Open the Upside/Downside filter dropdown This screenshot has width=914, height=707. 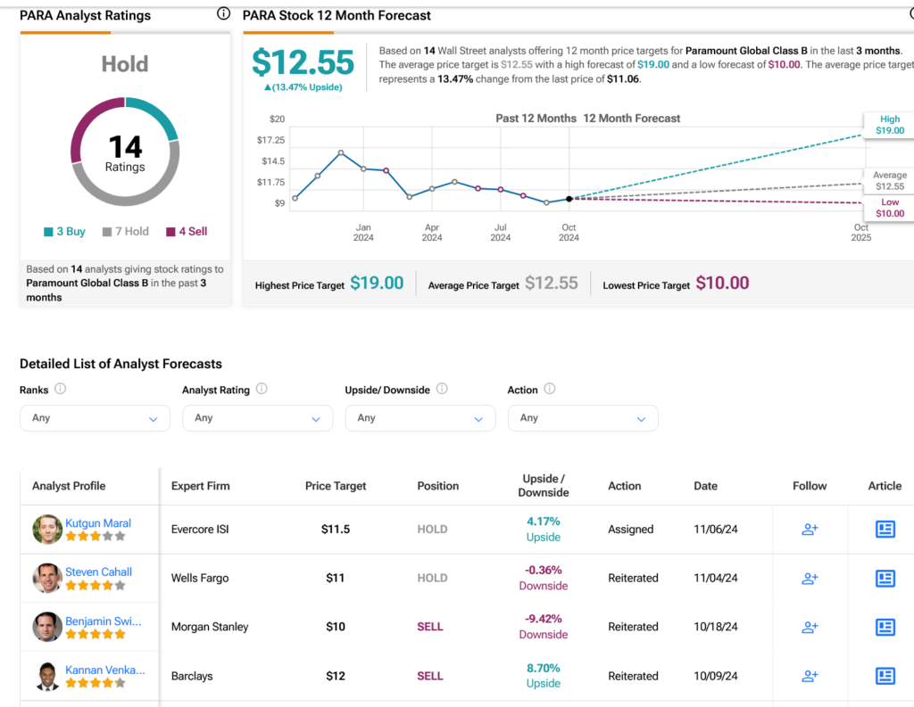coord(420,418)
